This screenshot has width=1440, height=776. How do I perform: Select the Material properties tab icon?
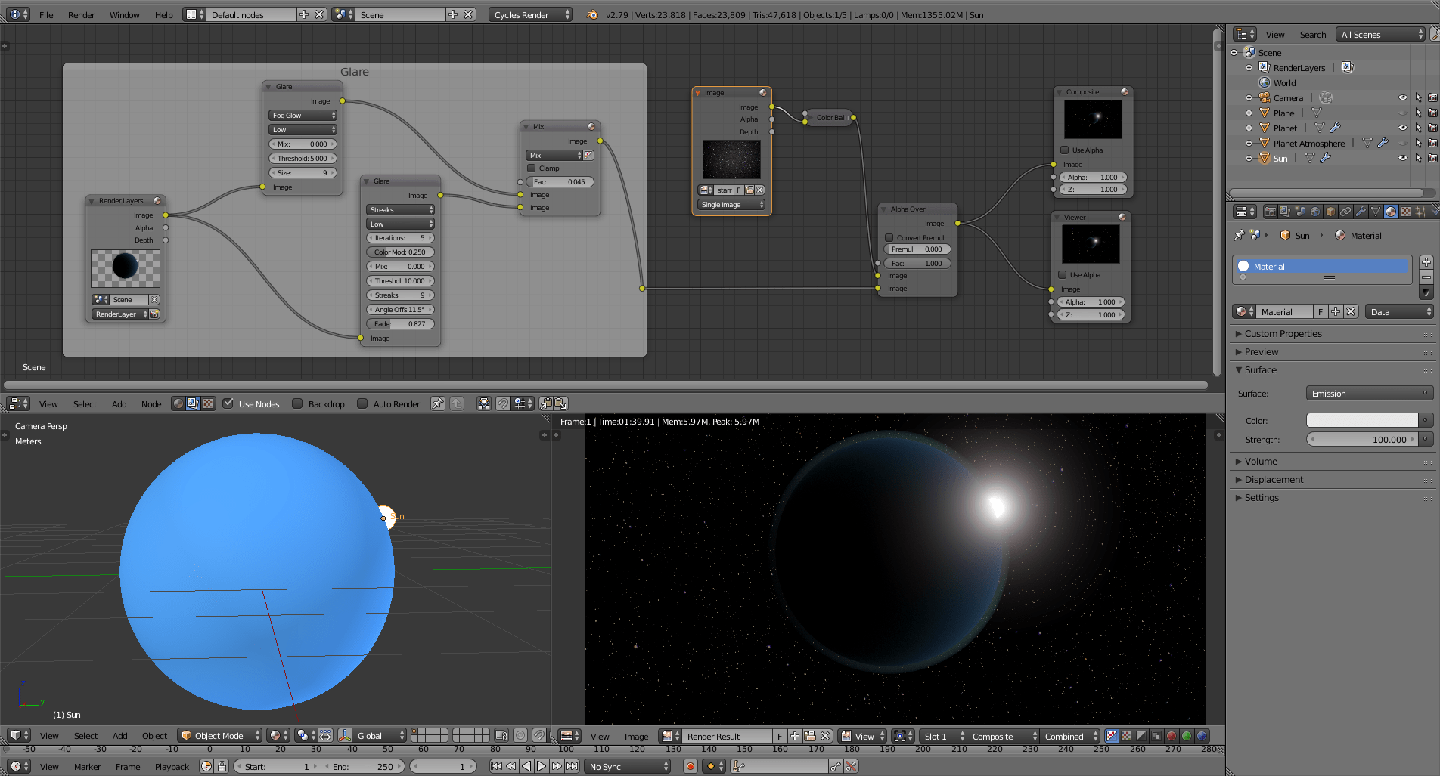[x=1391, y=212]
